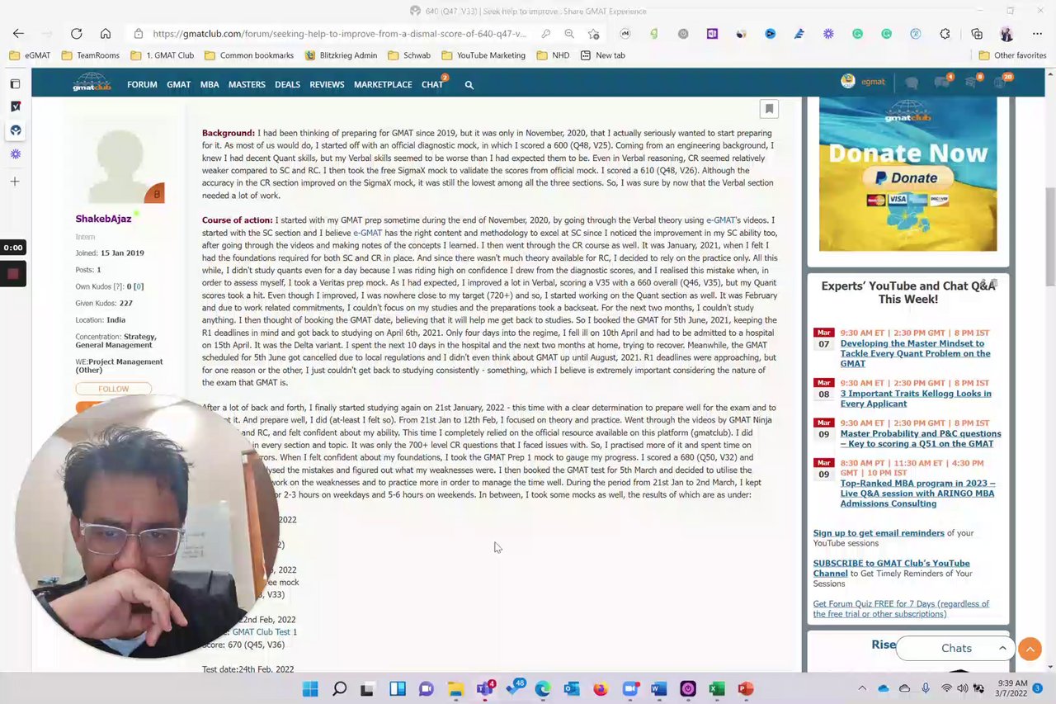Click the GMAT Club logo
The image size is (1056, 704).
click(92, 82)
